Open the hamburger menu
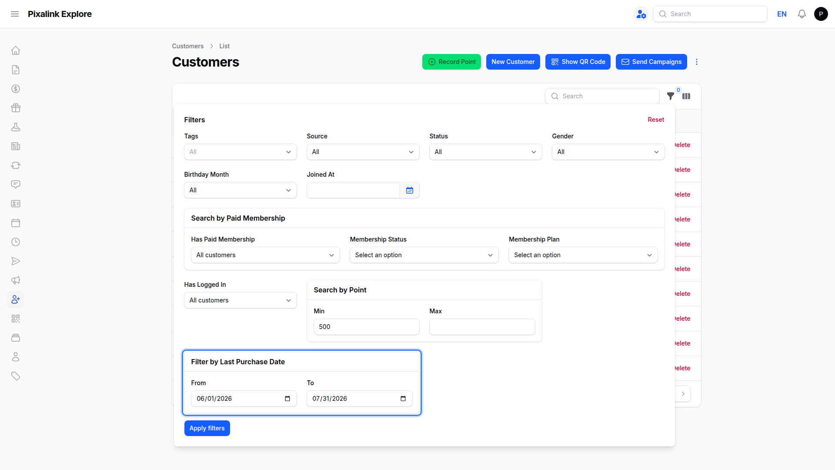Viewport: 835px width, 470px height. [15, 14]
